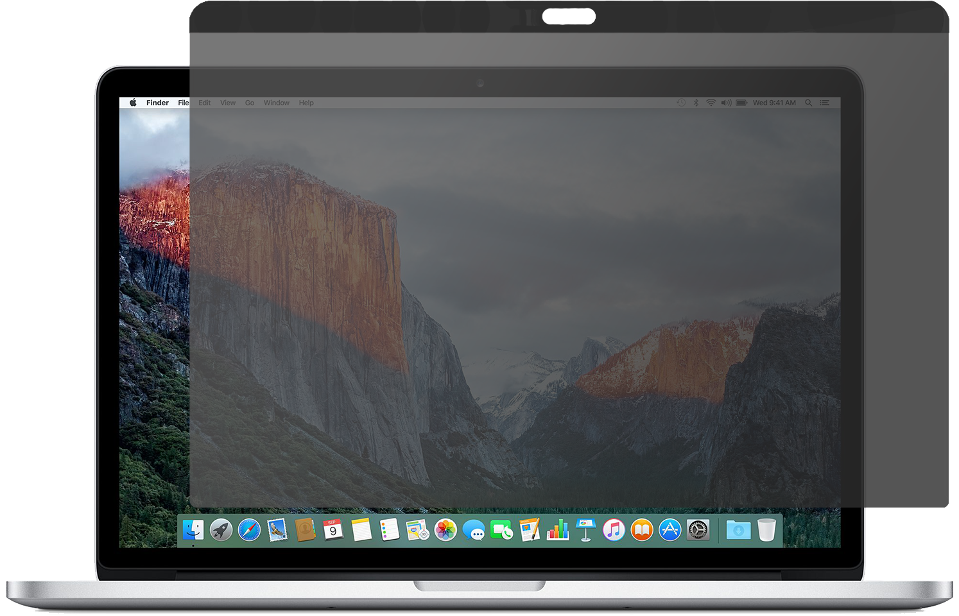Open Safari from the Dock
The width and height of the screenshot is (959, 616).
pos(248,530)
